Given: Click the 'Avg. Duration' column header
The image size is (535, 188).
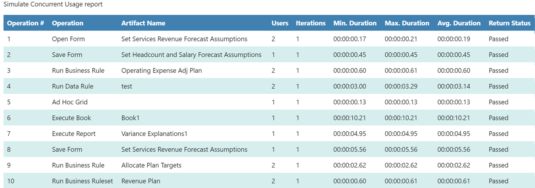Looking at the screenshot, I should pos(459,23).
